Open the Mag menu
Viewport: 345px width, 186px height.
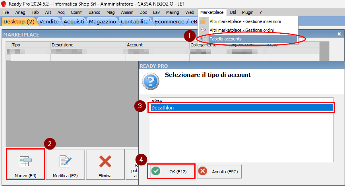(110, 12)
